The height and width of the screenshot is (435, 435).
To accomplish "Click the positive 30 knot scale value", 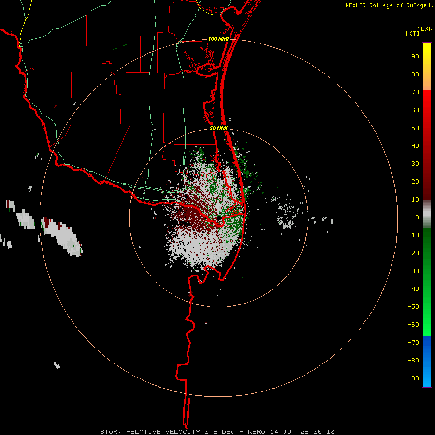I will coord(415,164).
